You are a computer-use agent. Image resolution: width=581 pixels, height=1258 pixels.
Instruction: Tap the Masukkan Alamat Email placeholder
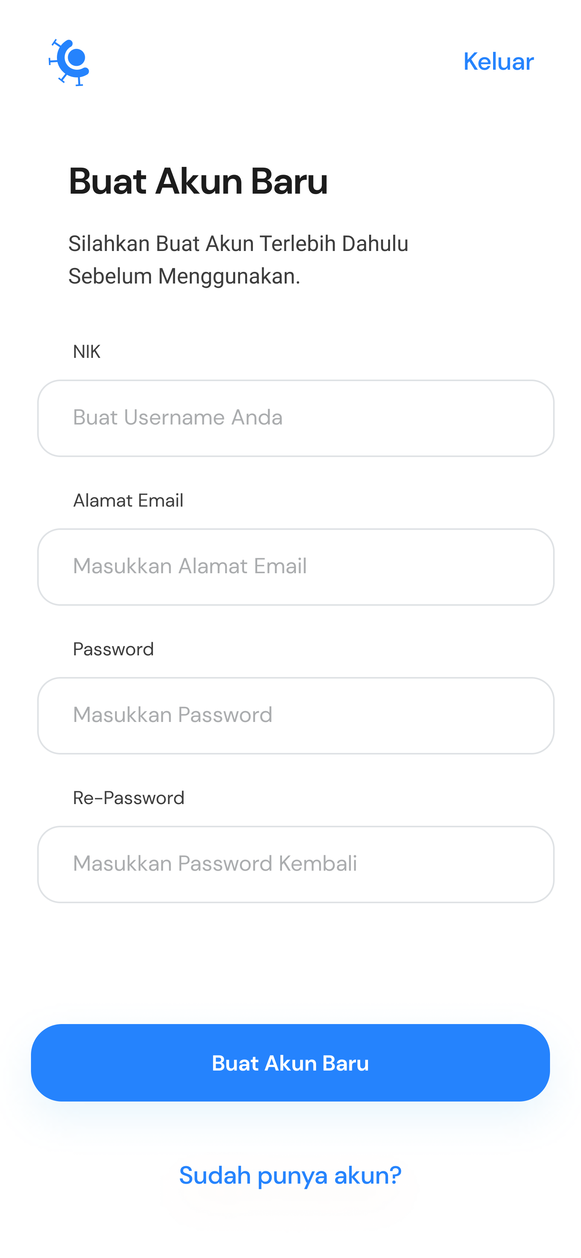pos(190,566)
